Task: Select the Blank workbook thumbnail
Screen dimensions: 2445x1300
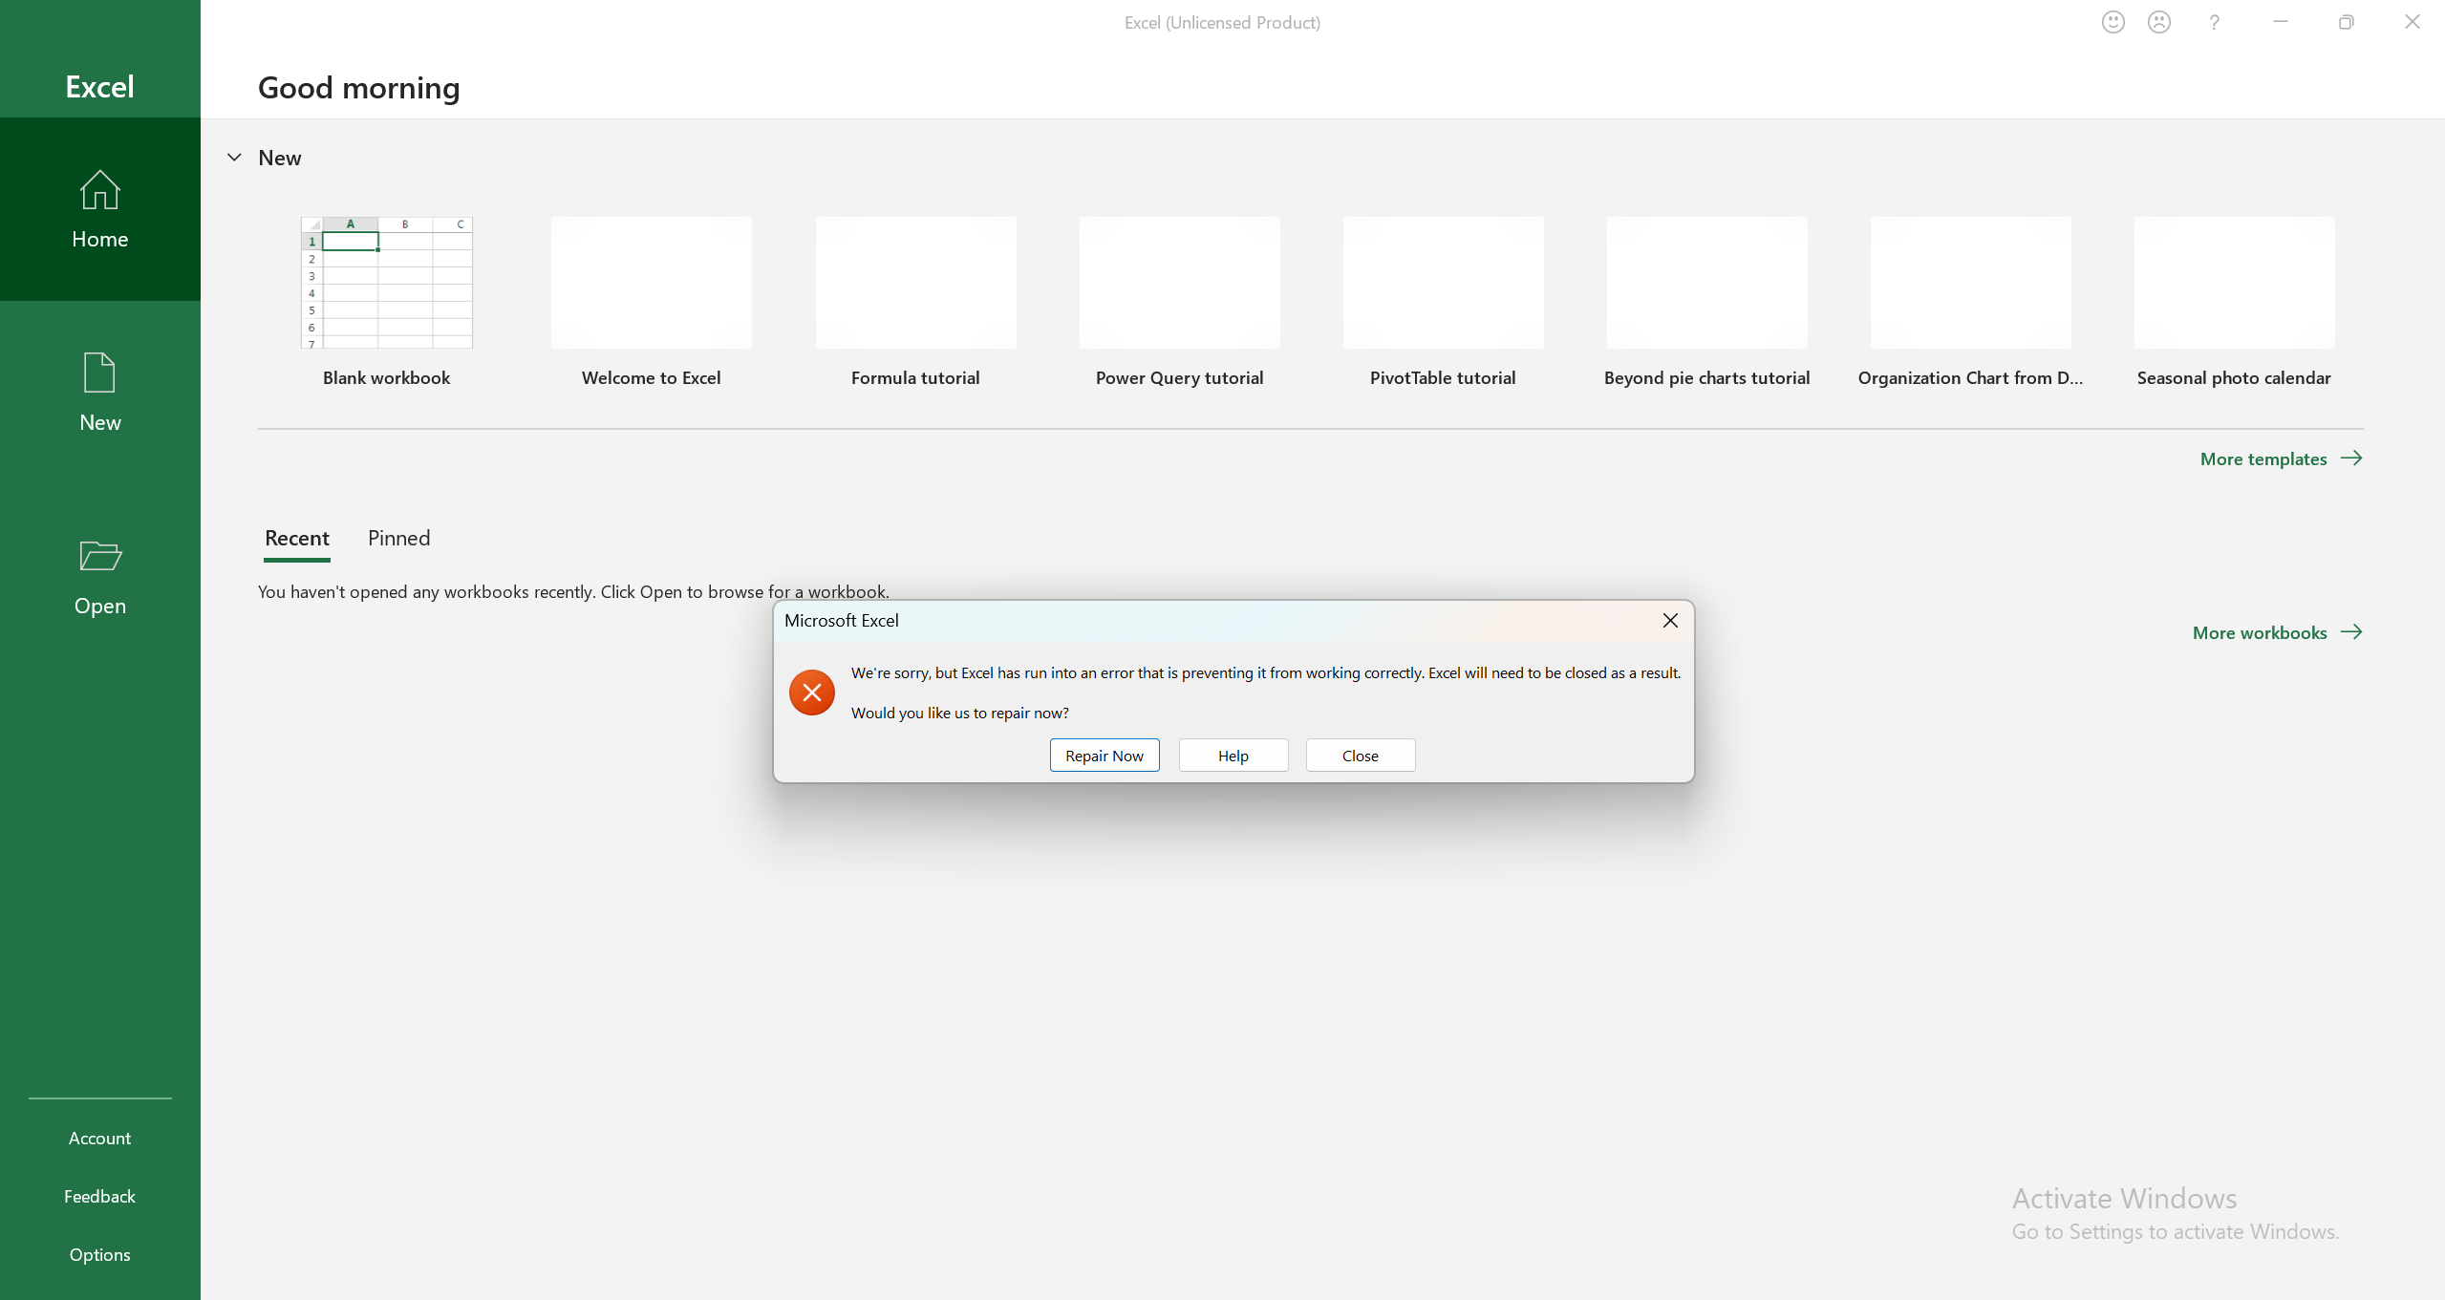Action: pos(386,283)
